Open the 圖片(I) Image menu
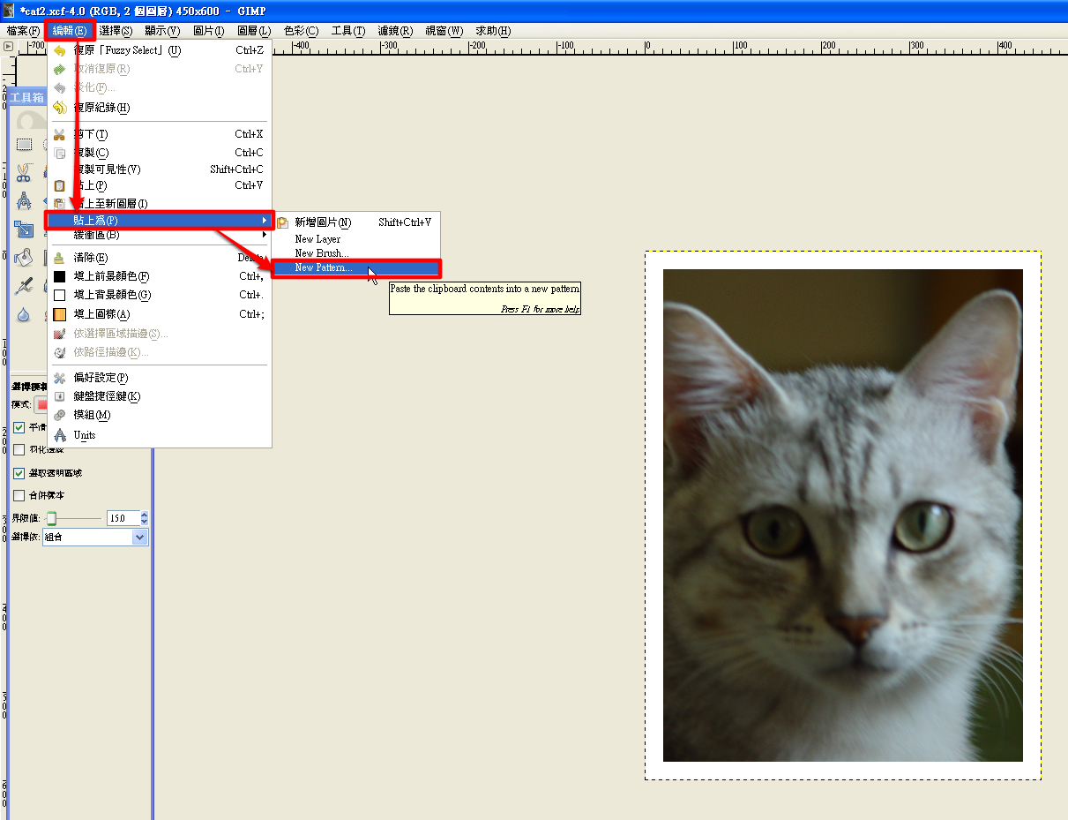The width and height of the screenshot is (1068, 820). pos(208,31)
